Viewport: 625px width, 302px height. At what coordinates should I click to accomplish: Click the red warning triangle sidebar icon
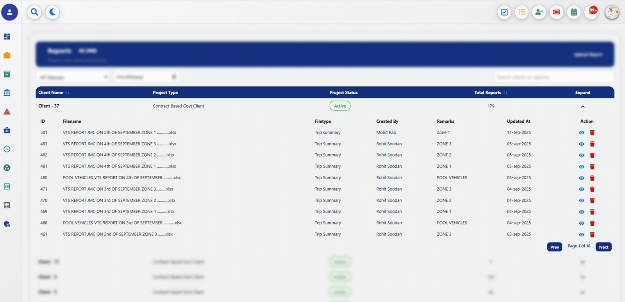click(x=7, y=112)
